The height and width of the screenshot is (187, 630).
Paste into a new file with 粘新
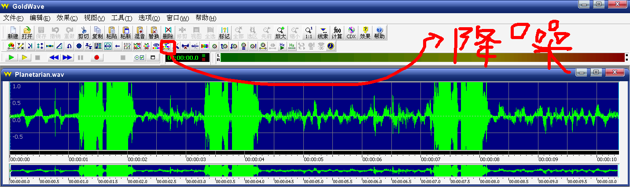point(126,32)
